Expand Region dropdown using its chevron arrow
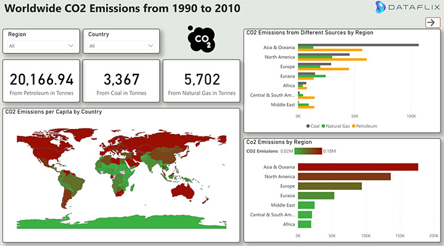 click(71, 46)
